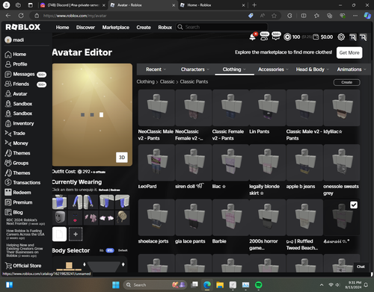Expand the Recent dropdown tab

pos(156,69)
